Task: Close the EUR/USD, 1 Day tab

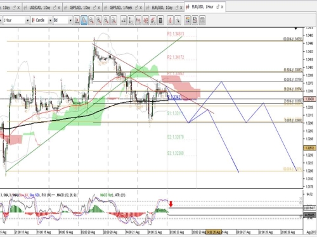Action: click(181, 8)
